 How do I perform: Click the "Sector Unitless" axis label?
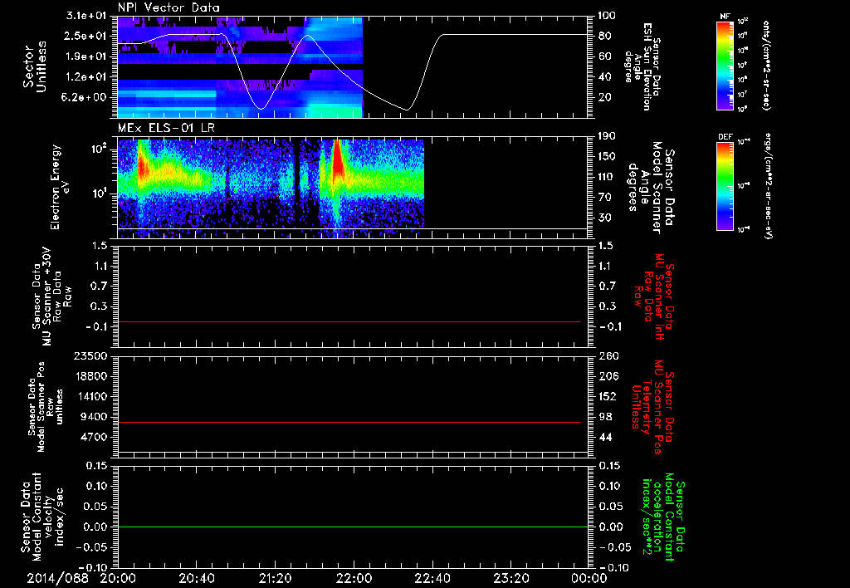click(35, 66)
